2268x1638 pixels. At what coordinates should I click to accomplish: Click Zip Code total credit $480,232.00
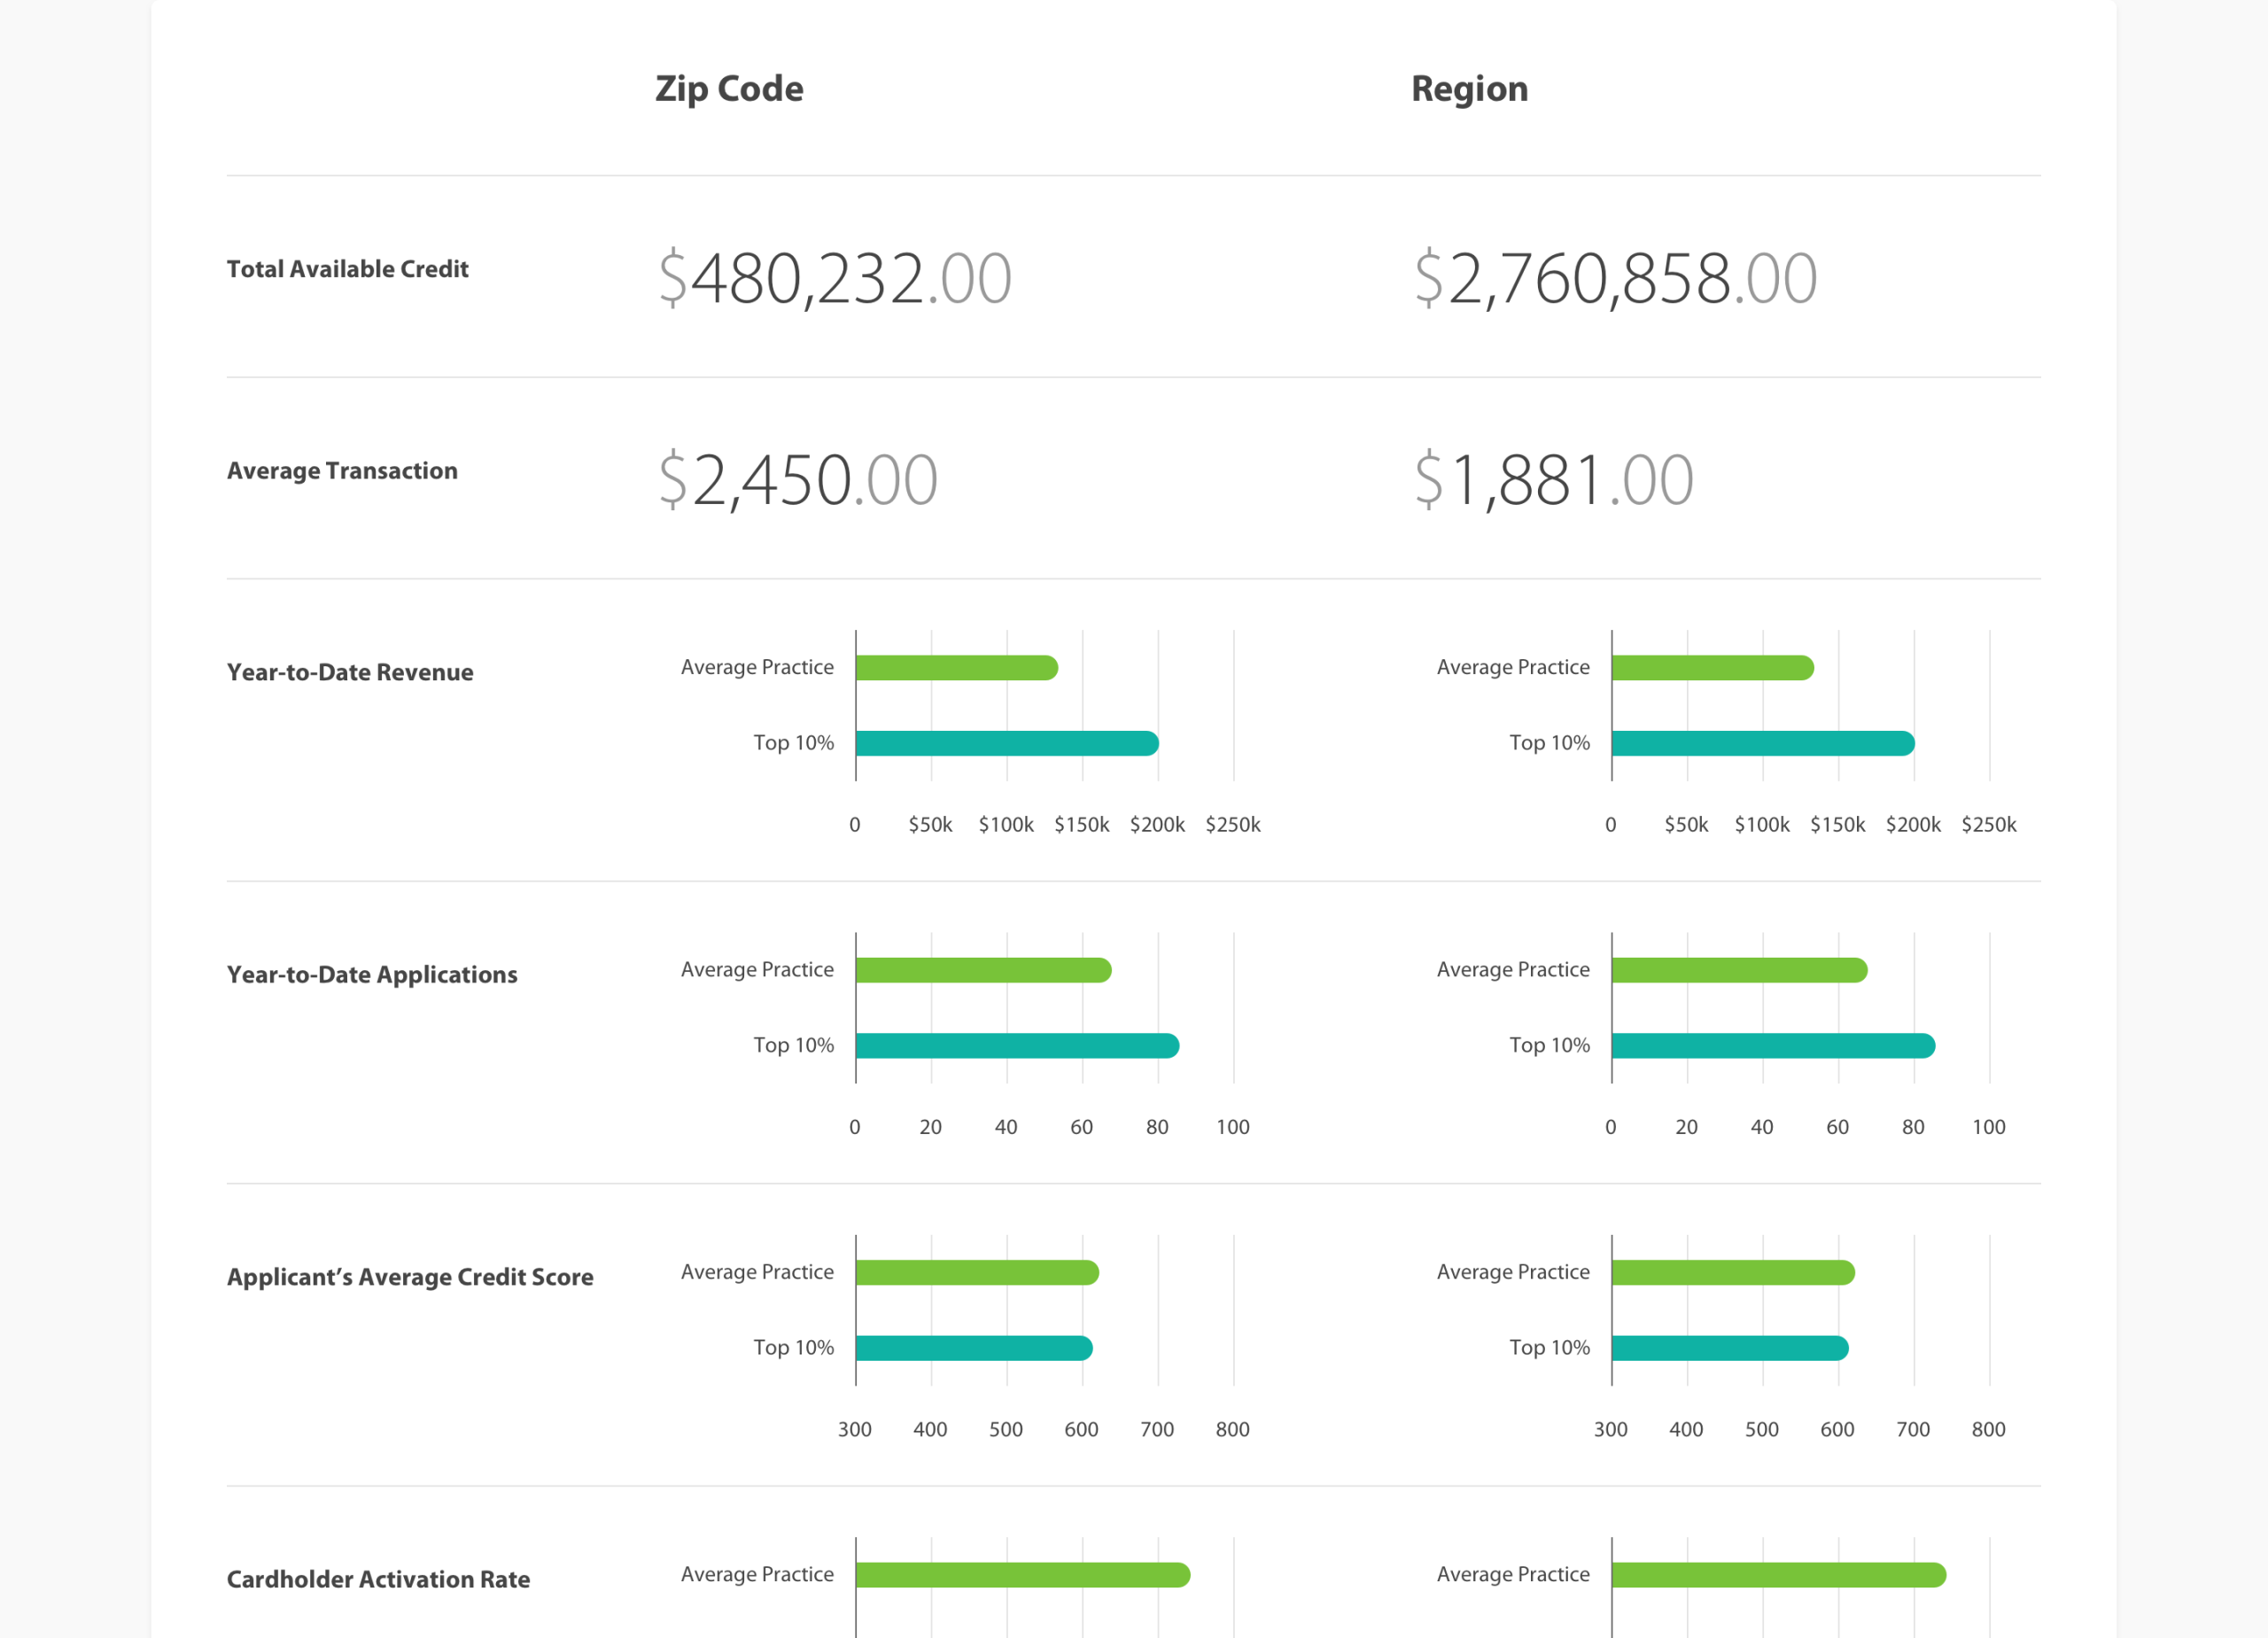[835, 278]
